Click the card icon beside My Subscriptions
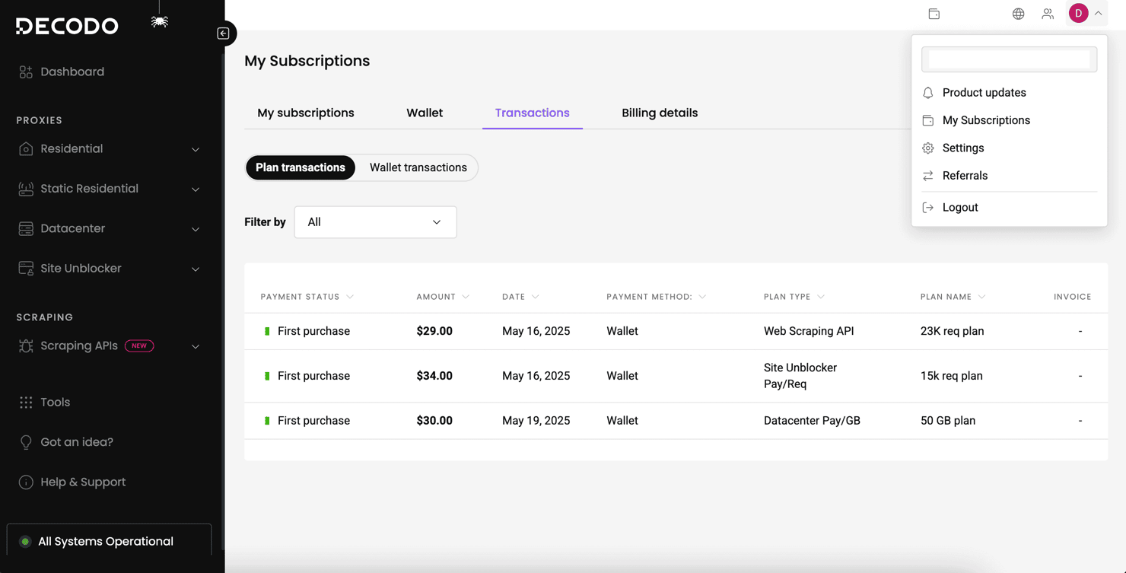 pos(927,120)
